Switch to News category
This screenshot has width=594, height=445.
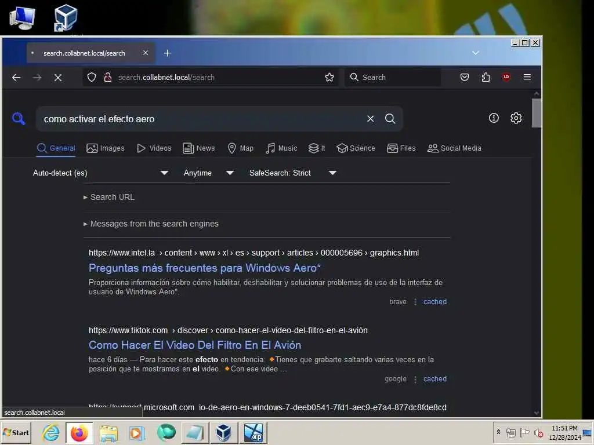pos(199,148)
